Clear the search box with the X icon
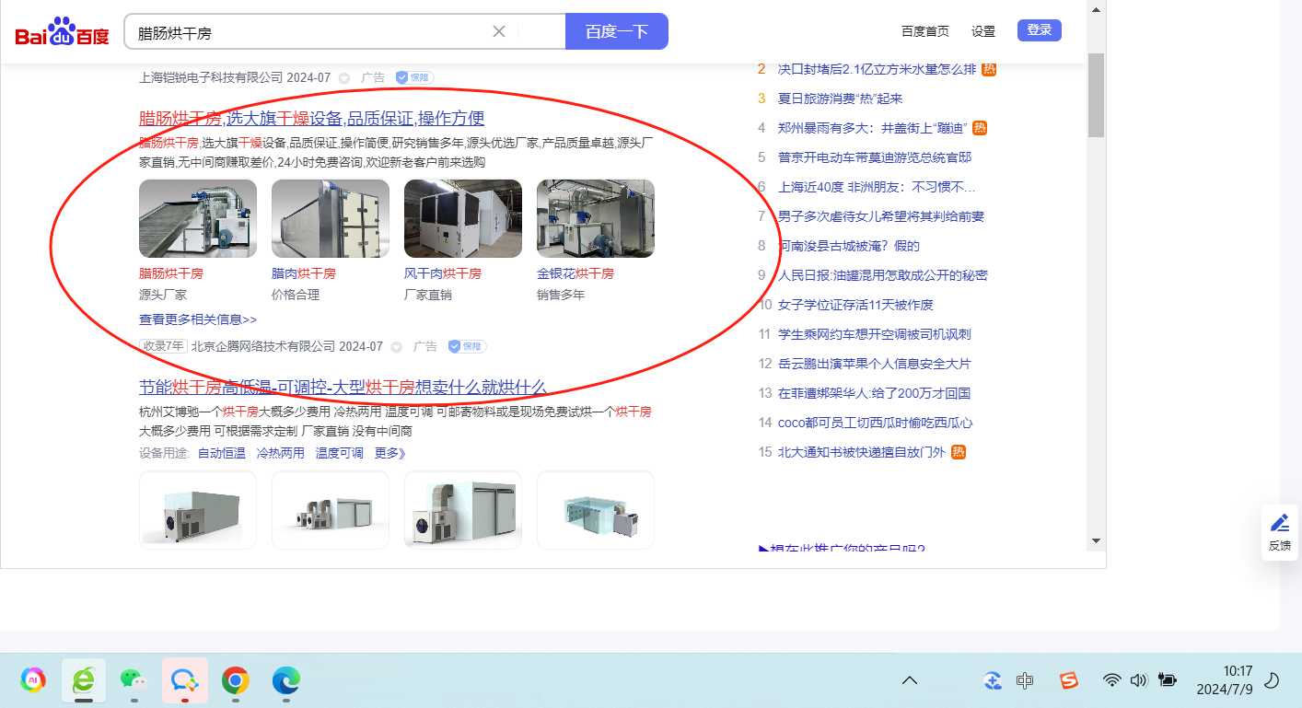Screen dimensions: 1302x708 pos(499,31)
